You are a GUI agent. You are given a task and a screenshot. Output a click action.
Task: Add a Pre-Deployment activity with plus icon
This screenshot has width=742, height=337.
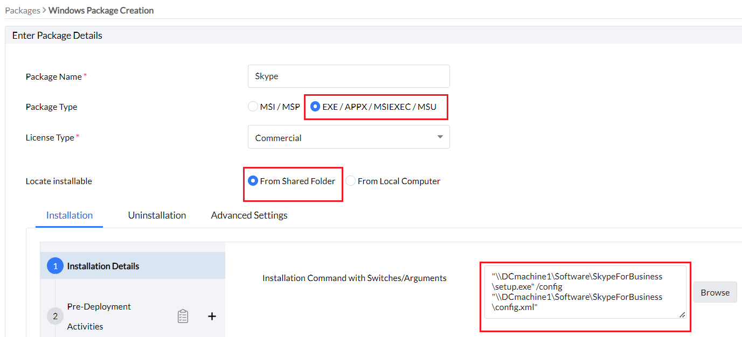point(212,316)
